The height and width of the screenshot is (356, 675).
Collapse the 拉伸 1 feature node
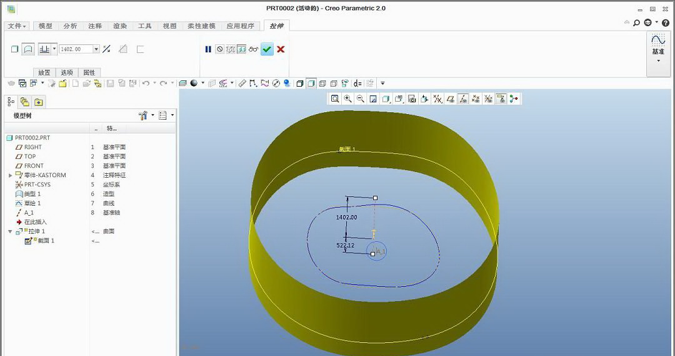click(x=10, y=231)
